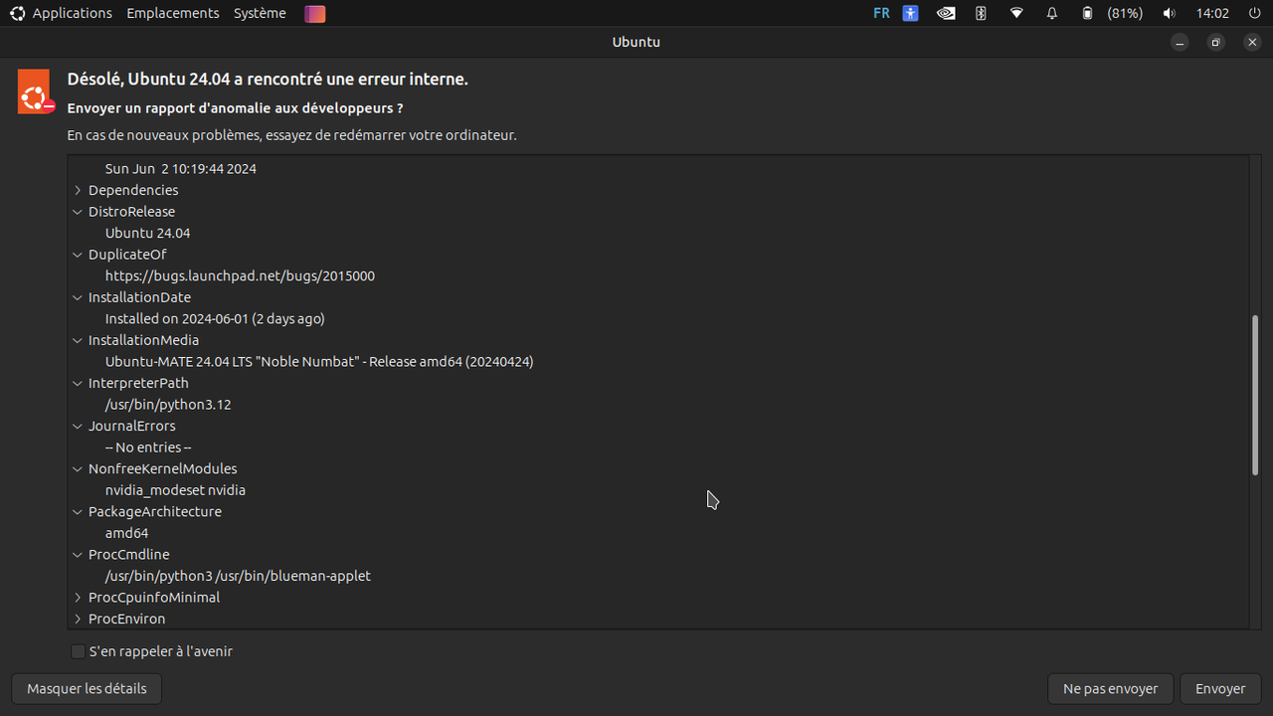The height and width of the screenshot is (716, 1273).
Task: Enable S'en rappeler à l'avenir checkbox
Action: tap(78, 651)
